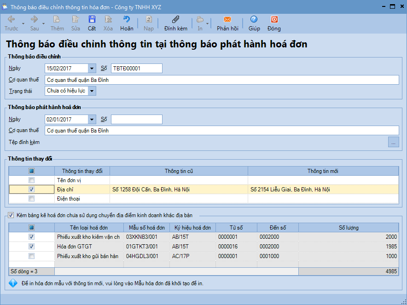407x305 pixels.
Task: Check Phiếu xuất kho gửi bán hàng row
Action: 31,256
